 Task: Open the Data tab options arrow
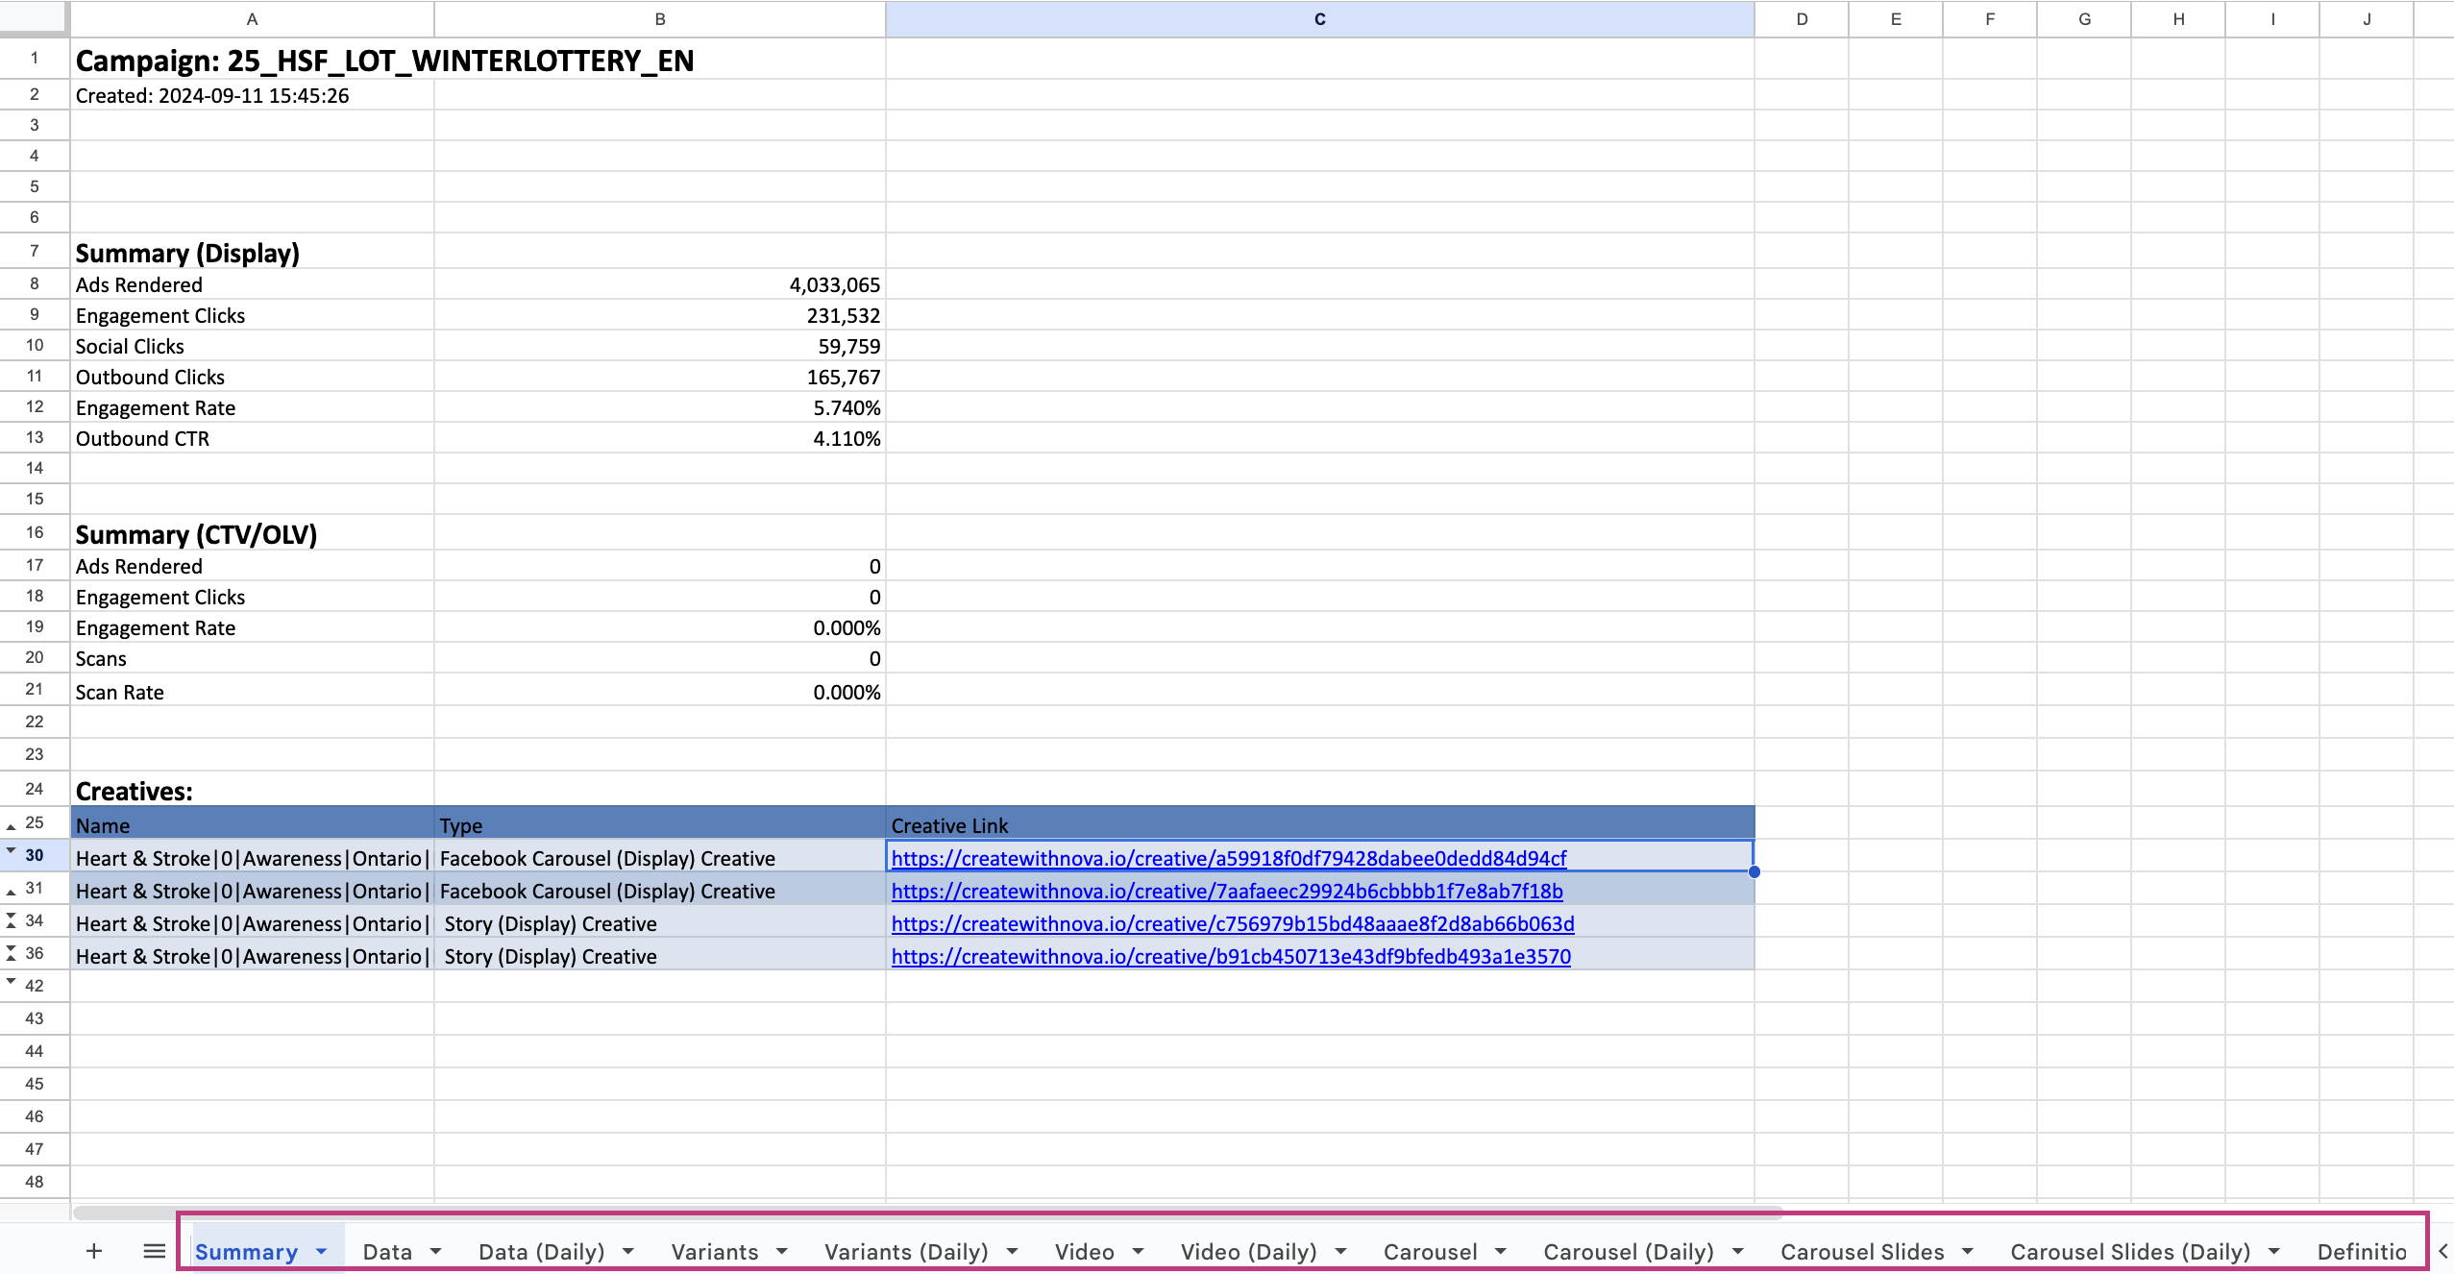435,1252
